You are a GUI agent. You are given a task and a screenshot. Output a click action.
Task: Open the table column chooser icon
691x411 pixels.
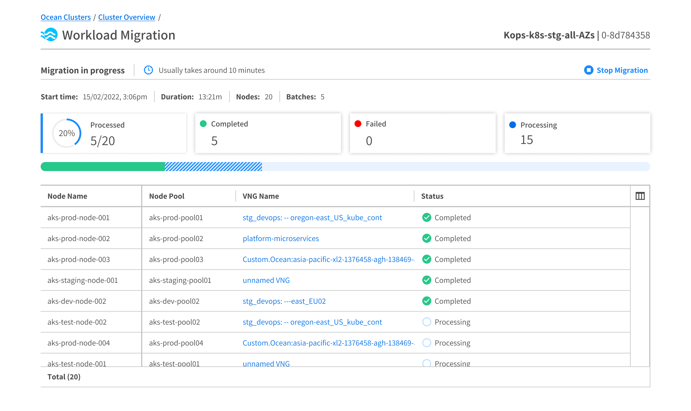click(x=640, y=196)
